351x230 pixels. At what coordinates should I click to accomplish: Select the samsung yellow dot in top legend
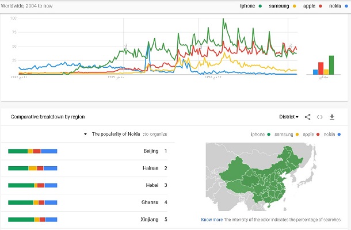(295, 6)
